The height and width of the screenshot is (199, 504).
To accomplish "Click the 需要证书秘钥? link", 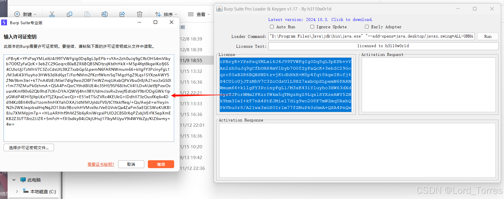I will [x=101, y=164].
